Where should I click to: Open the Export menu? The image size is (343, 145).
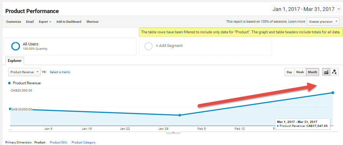(x=45, y=22)
